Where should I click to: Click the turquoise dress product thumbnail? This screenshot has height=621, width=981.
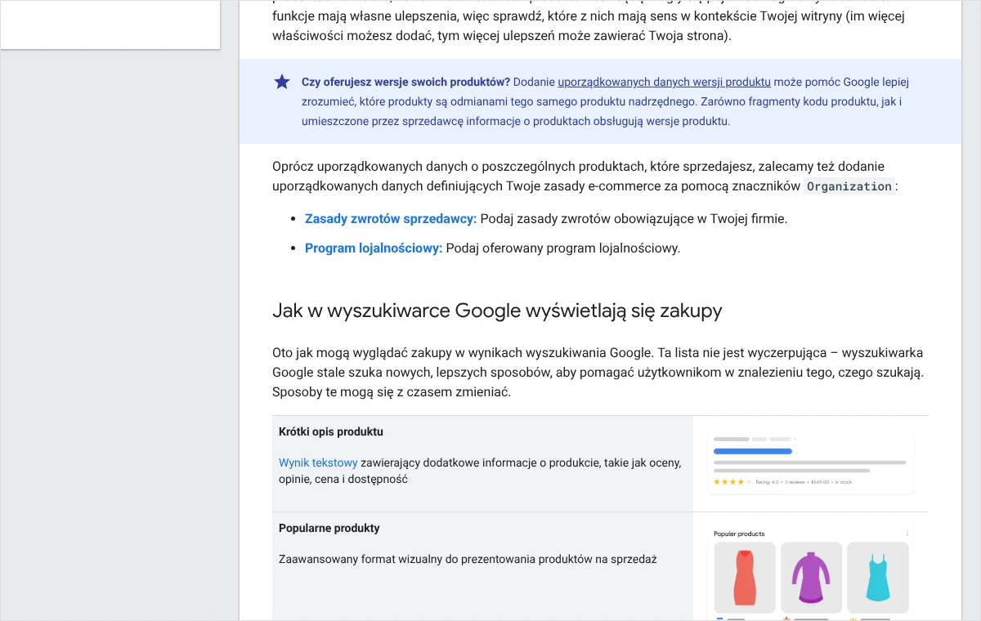pyautogui.click(x=878, y=577)
